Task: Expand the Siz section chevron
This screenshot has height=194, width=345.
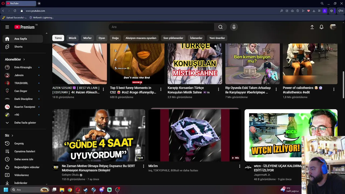Action: 12,136
